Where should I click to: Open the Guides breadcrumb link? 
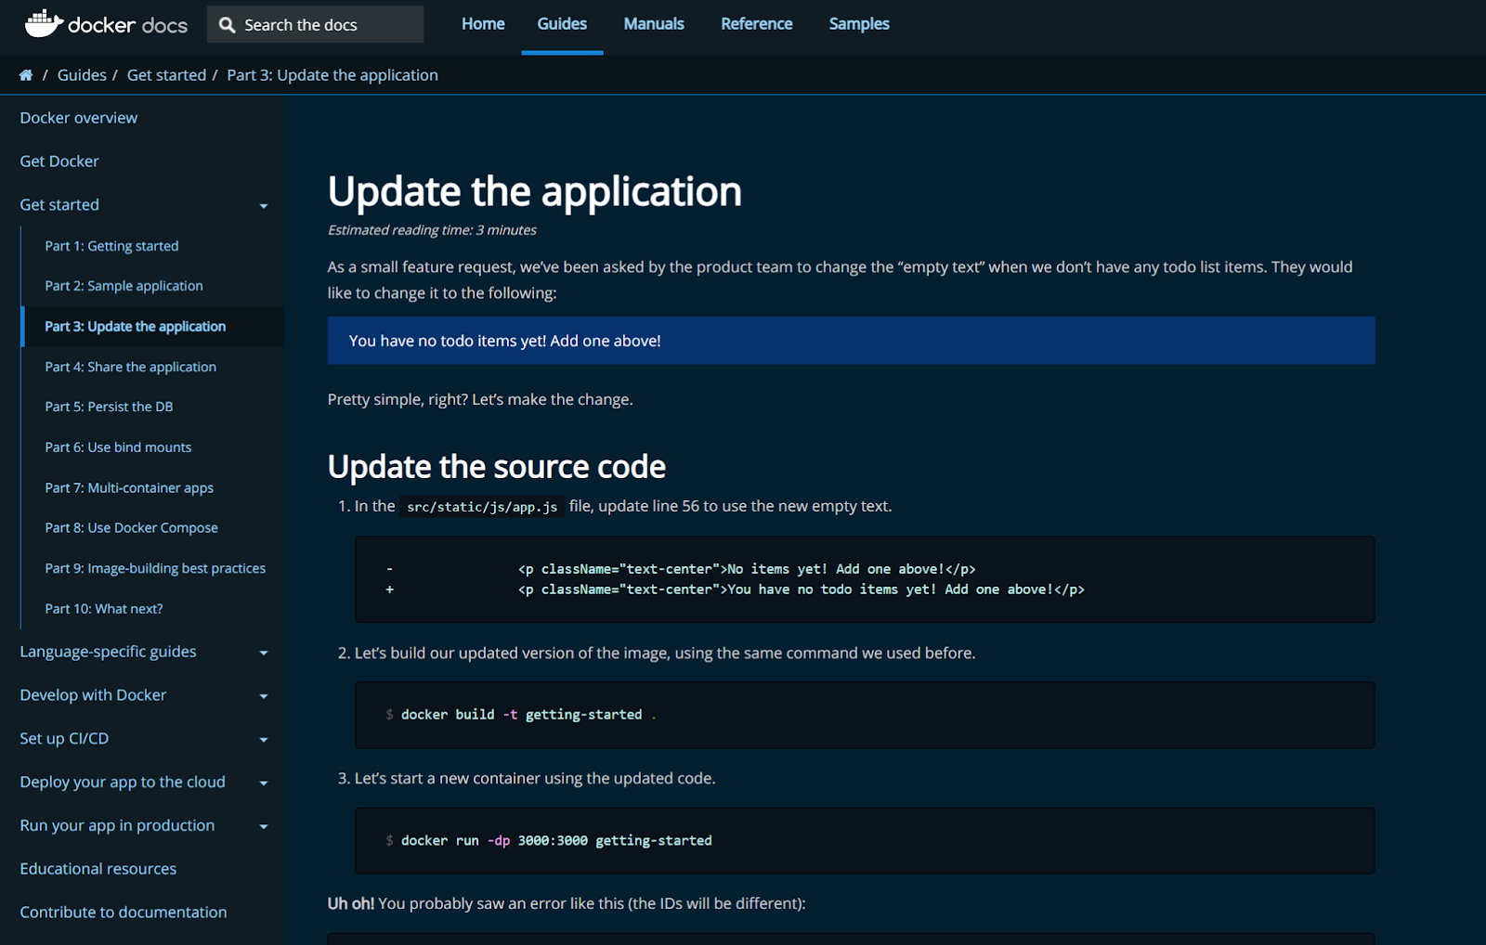pyautogui.click(x=82, y=74)
